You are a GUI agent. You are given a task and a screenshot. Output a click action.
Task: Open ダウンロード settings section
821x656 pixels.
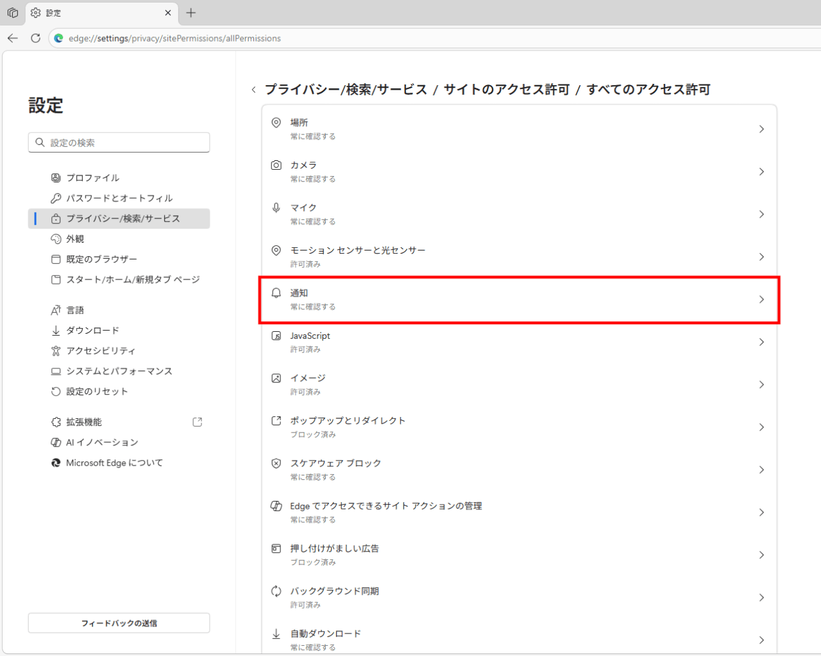93,331
